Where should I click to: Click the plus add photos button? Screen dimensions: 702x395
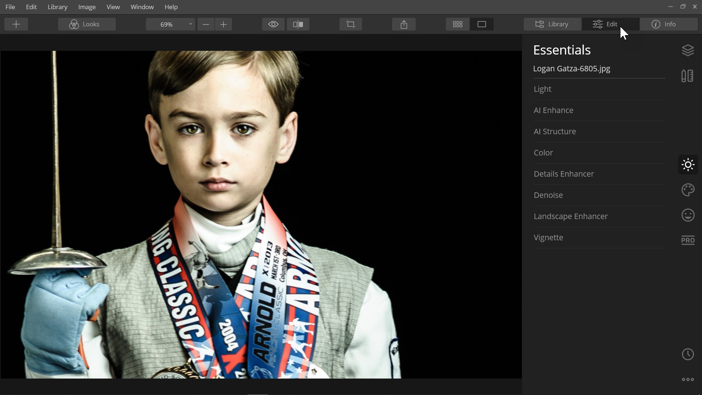pos(16,24)
